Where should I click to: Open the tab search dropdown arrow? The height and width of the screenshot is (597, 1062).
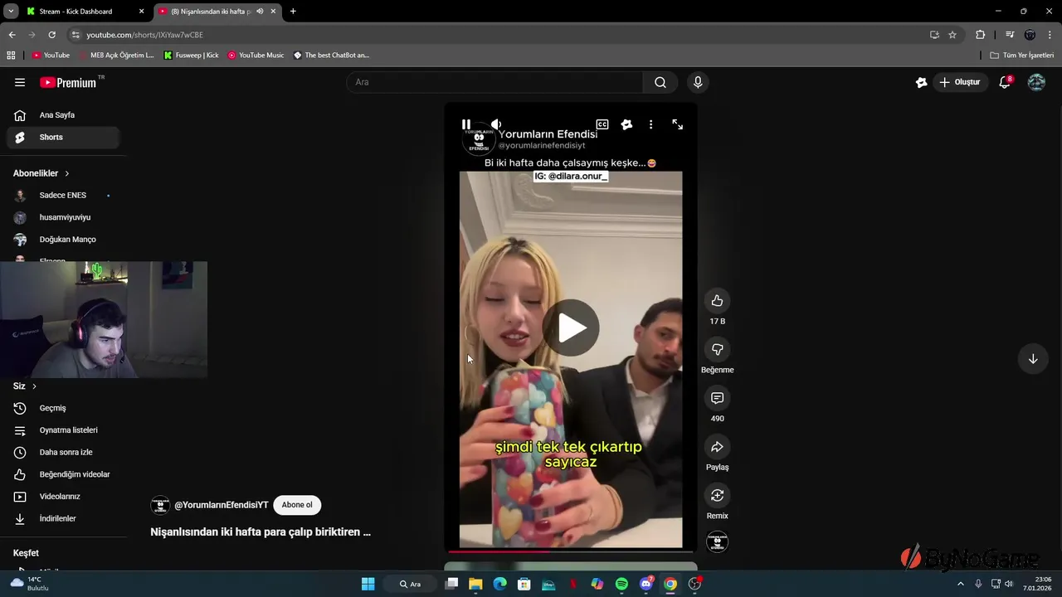(10, 12)
